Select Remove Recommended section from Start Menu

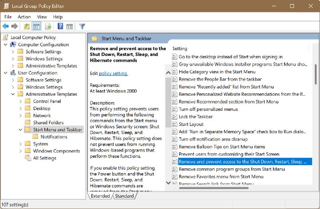click(228, 102)
